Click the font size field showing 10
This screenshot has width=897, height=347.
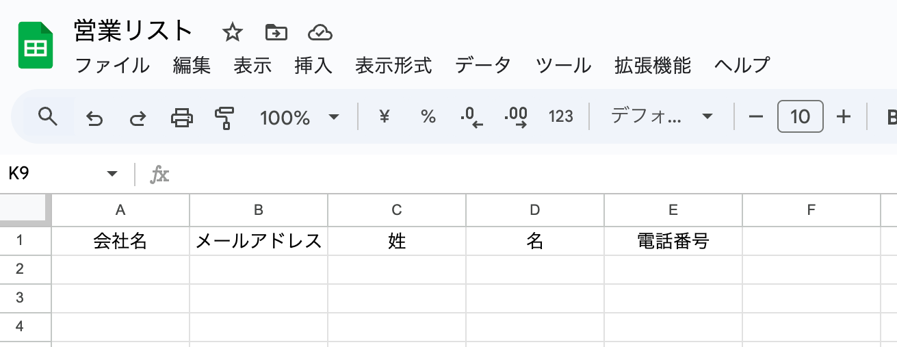coord(800,117)
